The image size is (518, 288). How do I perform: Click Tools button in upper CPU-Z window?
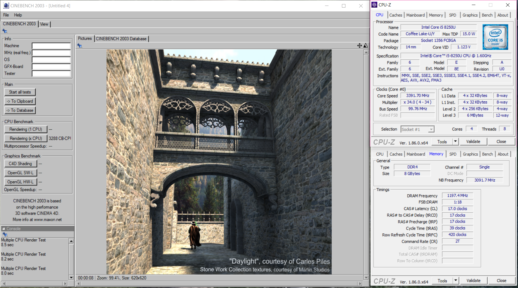pyautogui.click(x=442, y=142)
